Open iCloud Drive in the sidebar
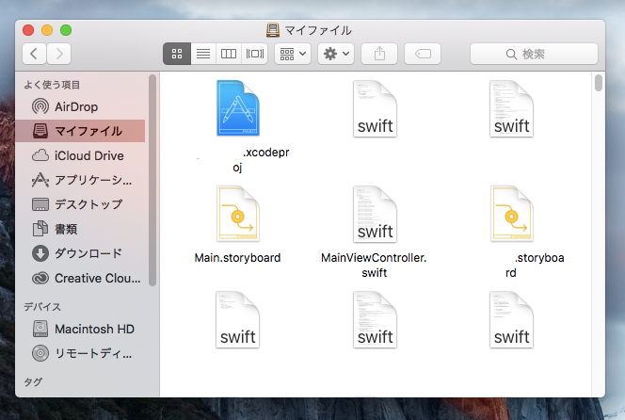Image resolution: width=625 pixels, height=420 pixels. coord(80,155)
